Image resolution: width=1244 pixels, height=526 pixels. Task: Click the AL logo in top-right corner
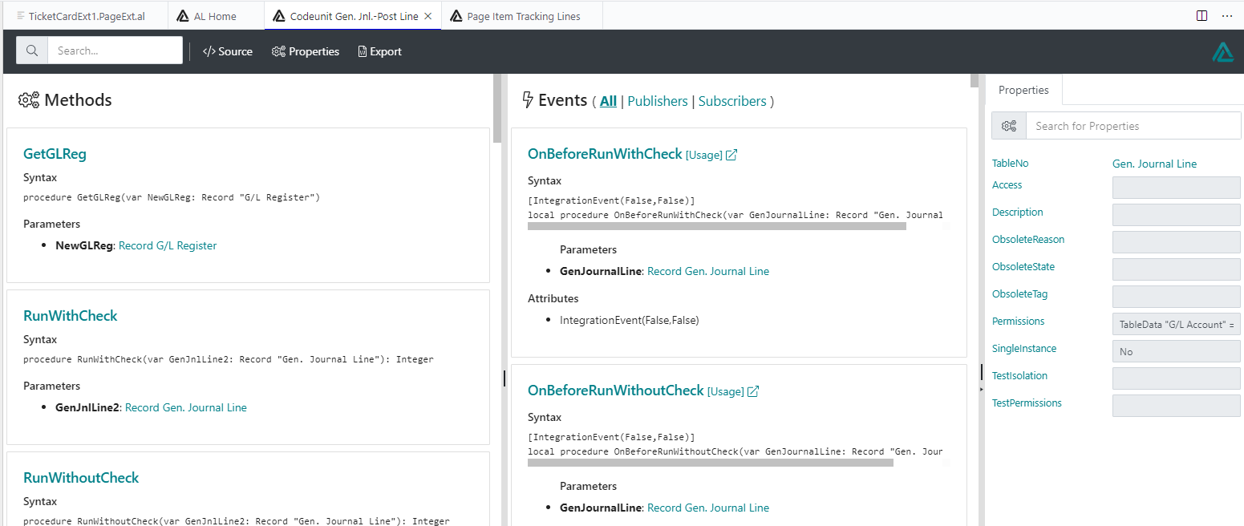coord(1222,52)
